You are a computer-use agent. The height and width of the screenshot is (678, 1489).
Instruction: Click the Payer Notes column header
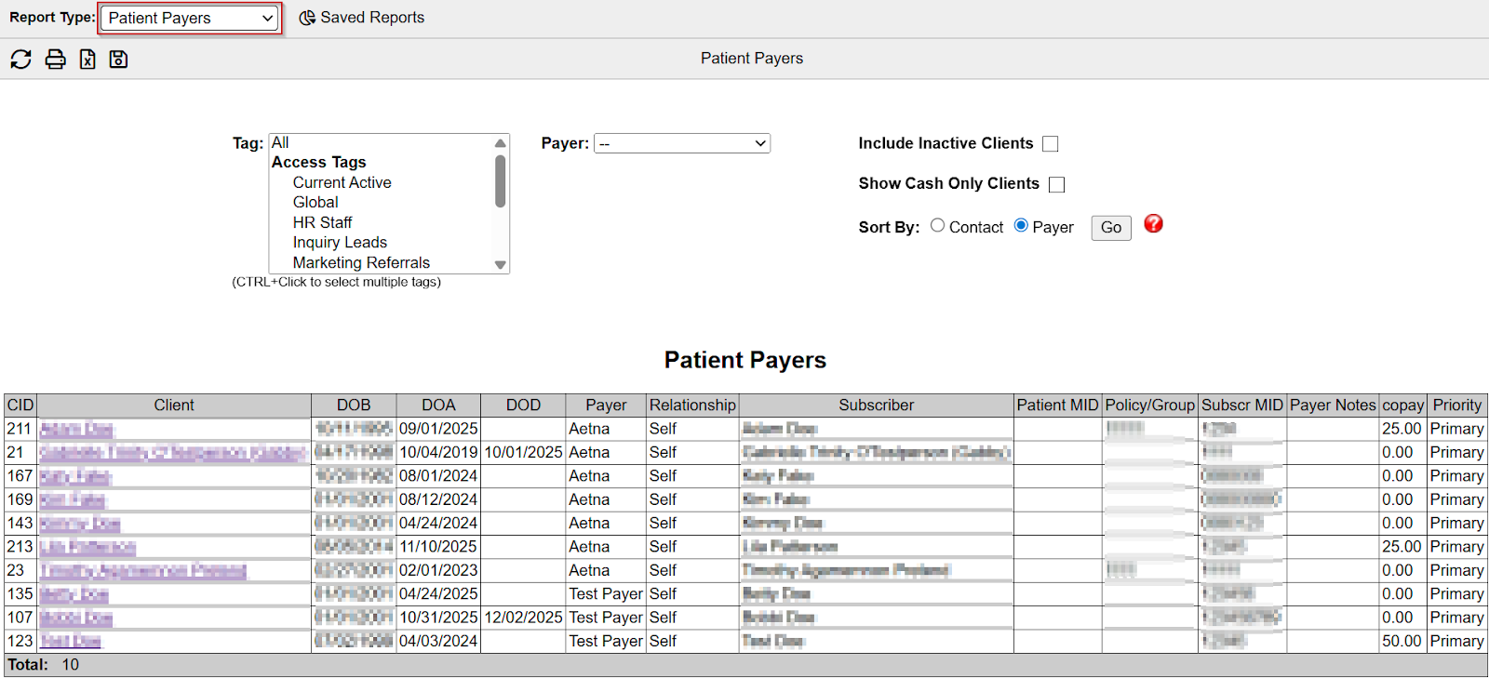(x=1333, y=405)
